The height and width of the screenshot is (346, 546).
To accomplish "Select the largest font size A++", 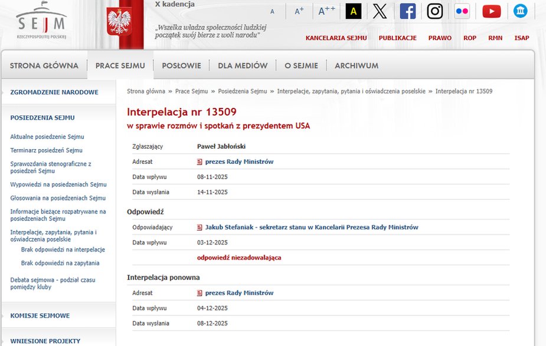I will (x=325, y=11).
